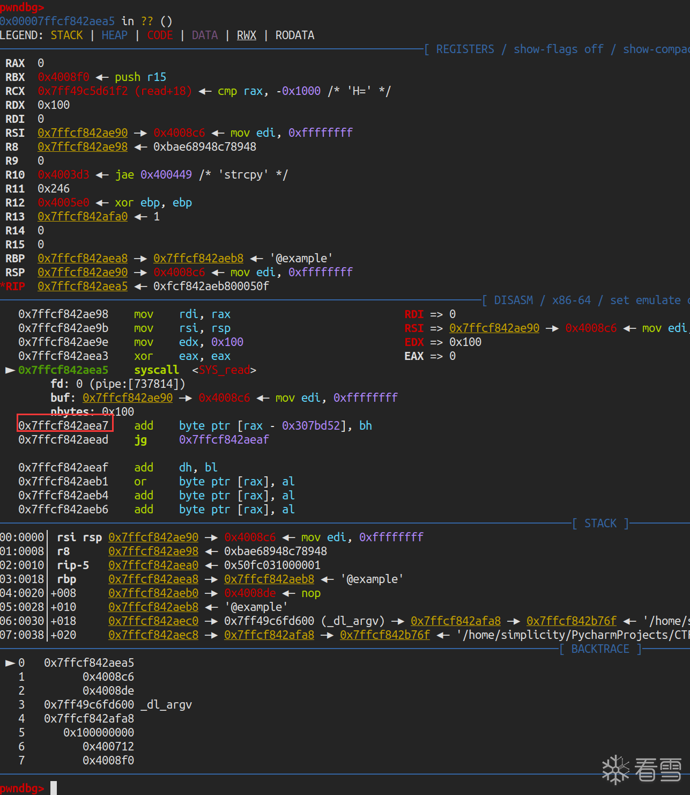
Task: Click the REGISTERS section header
Action: pyautogui.click(x=465, y=49)
